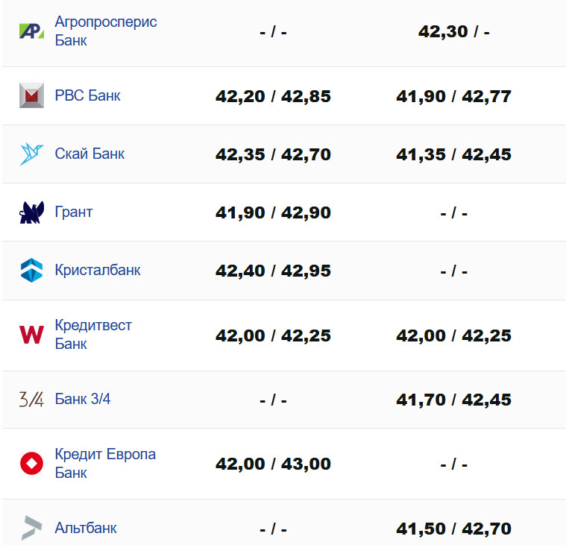Open the Агропросперис Банк link

(106, 31)
